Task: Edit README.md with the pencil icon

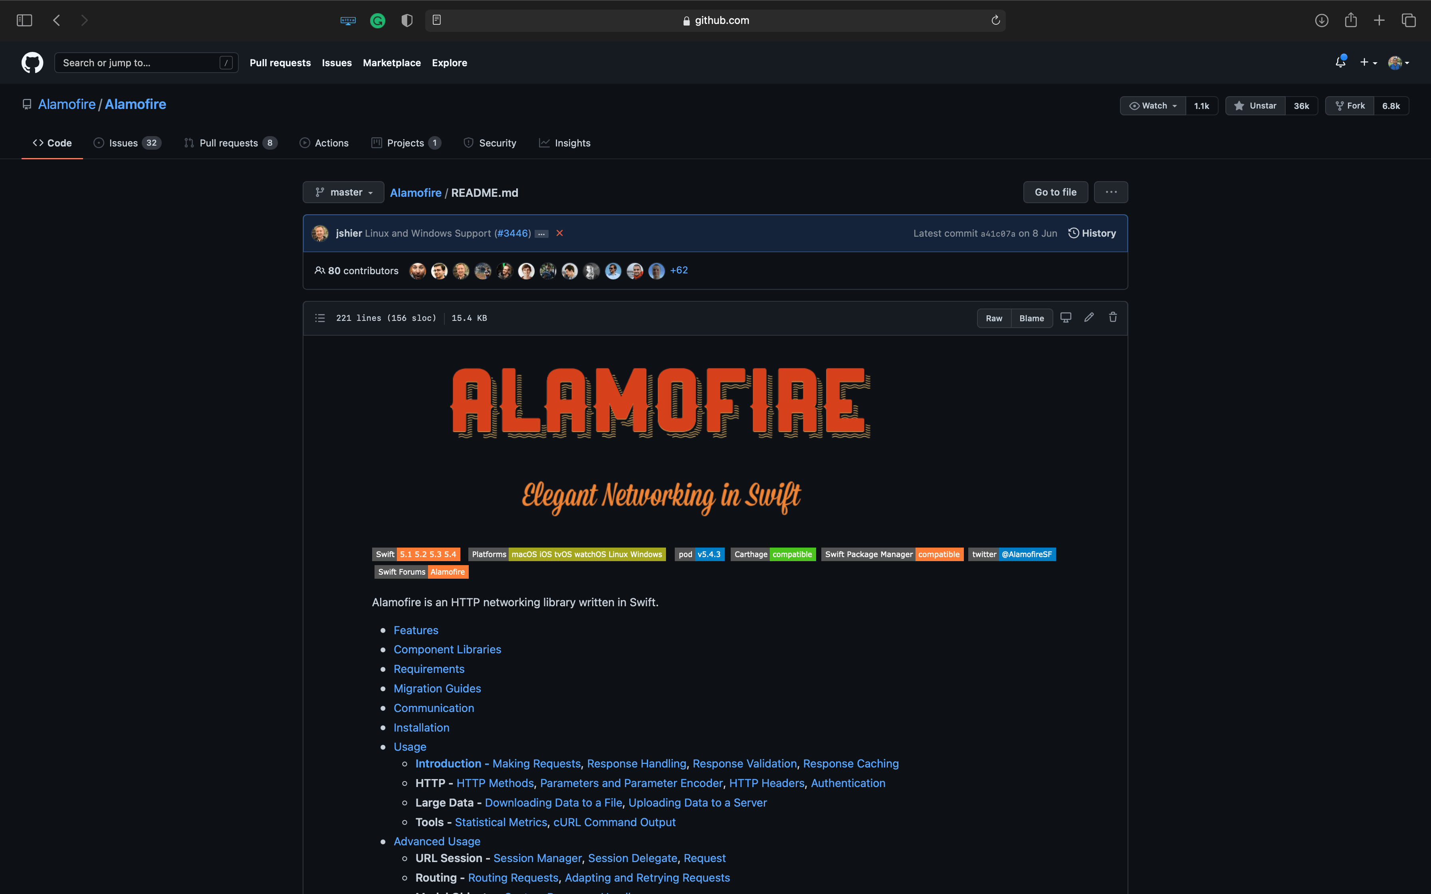Action: click(x=1089, y=318)
